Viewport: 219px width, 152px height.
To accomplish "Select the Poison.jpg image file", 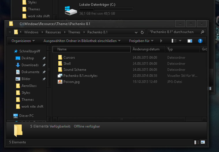I will [x=71, y=82].
